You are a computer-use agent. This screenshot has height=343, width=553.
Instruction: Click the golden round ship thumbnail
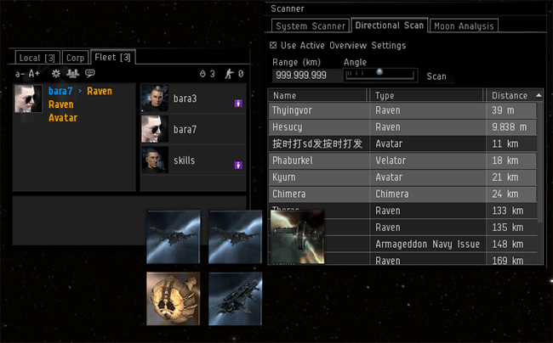click(x=174, y=298)
